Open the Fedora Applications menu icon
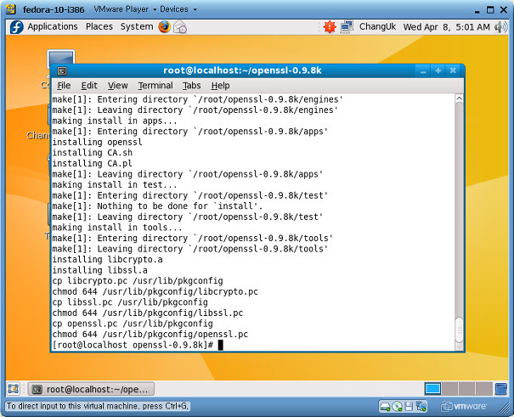The width and height of the screenshot is (514, 417). pyautogui.click(x=16, y=27)
